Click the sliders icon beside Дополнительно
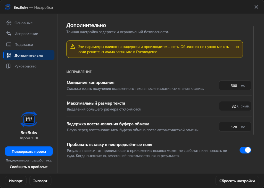 point(9,55)
